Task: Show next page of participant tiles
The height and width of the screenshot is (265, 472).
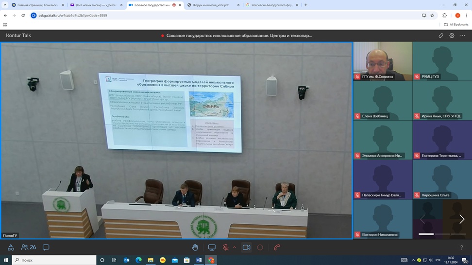Action: pos(461,219)
